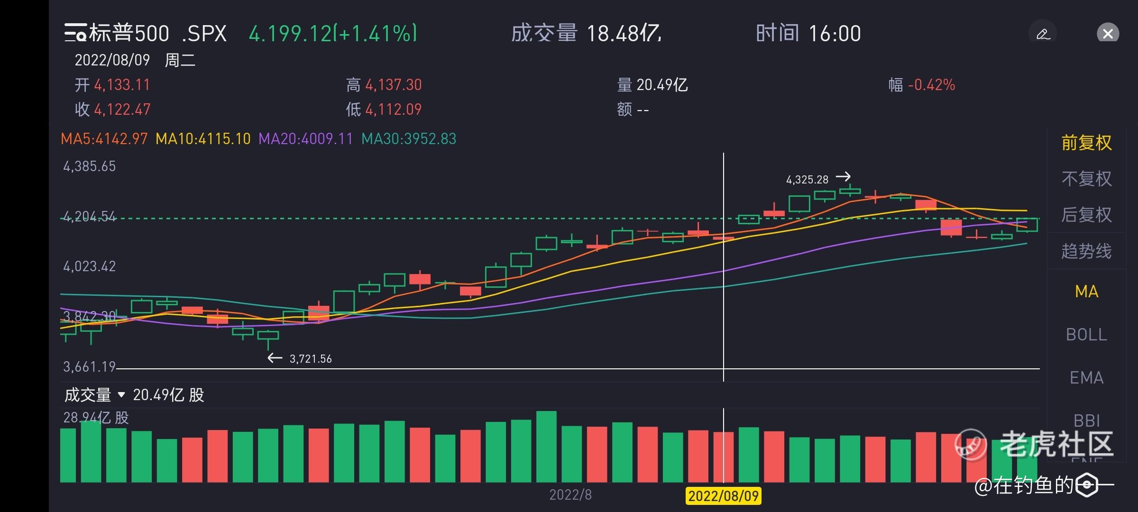This screenshot has width=1138, height=512.
Task: Tap the 低 4,112.09 low value
Action: [384, 110]
